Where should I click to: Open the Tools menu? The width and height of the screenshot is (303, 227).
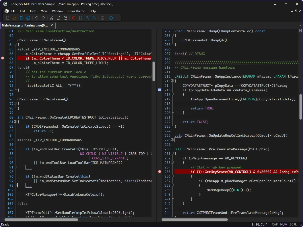33,11
